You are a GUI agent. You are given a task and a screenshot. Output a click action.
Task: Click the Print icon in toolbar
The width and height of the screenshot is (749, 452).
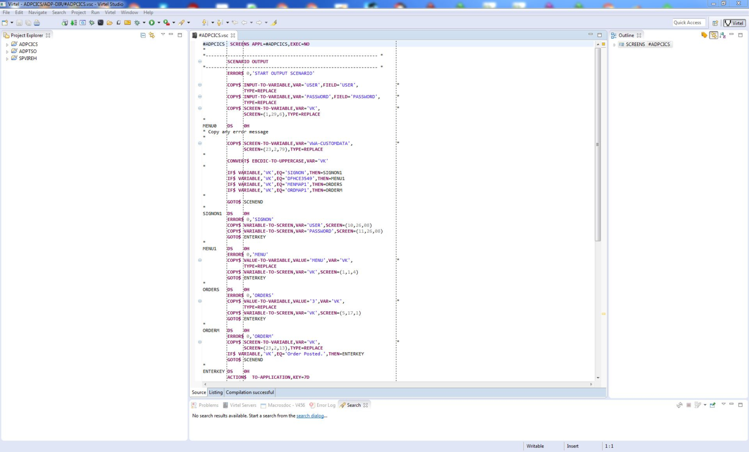(x=37, y=23)
